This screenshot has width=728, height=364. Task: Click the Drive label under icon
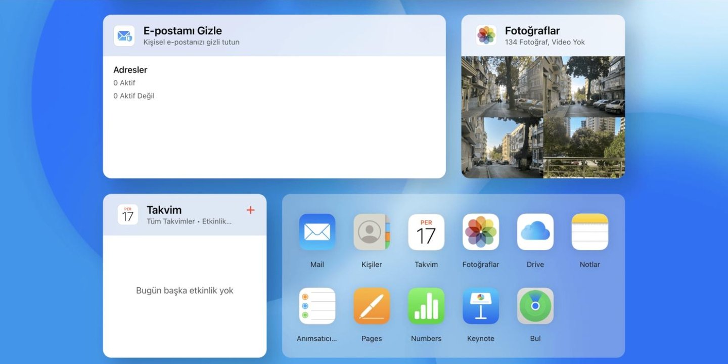tap(535, 264)
